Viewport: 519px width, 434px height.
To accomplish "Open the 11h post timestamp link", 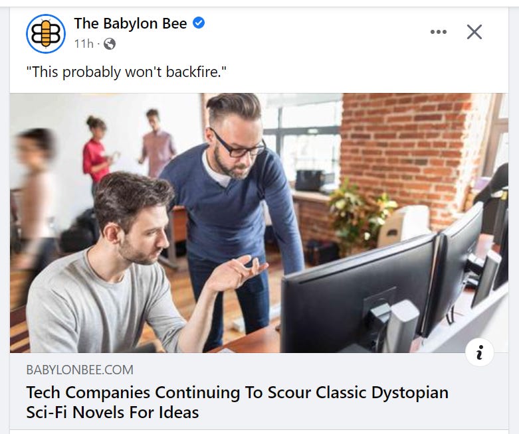I will 84,44.
